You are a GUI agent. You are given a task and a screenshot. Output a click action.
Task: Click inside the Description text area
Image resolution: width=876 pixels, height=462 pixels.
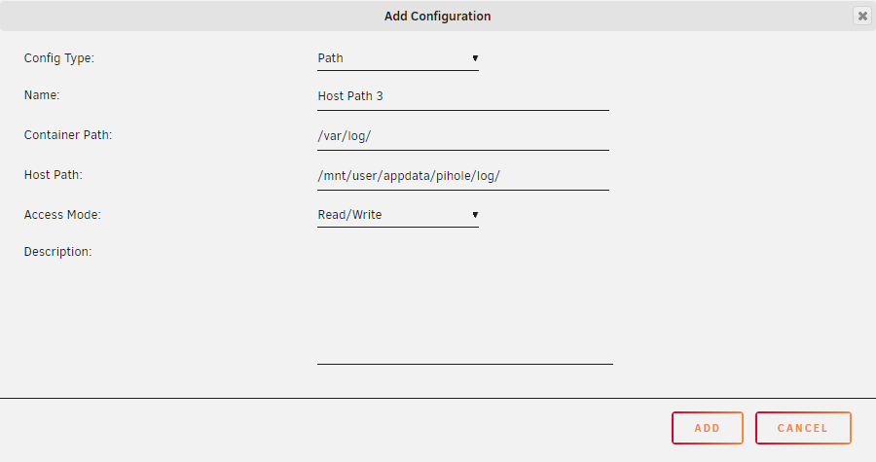pyautogui.click(x=465, y=303)
